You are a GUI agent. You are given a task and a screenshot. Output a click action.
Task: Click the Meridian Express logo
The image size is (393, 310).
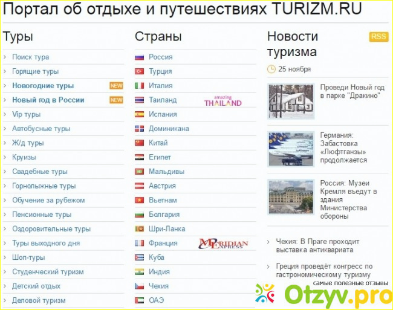coord(223,244)
